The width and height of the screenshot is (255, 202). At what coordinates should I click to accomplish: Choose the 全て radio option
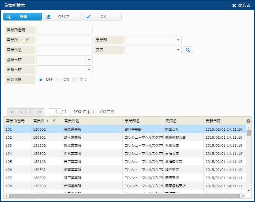(x=74, y=80)
